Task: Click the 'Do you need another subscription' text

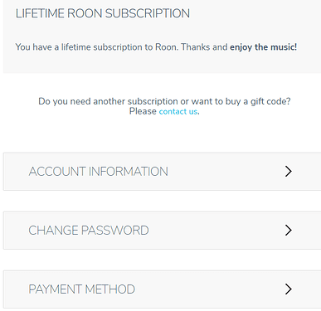Action: pyautogui.click(x=164, y=101)
